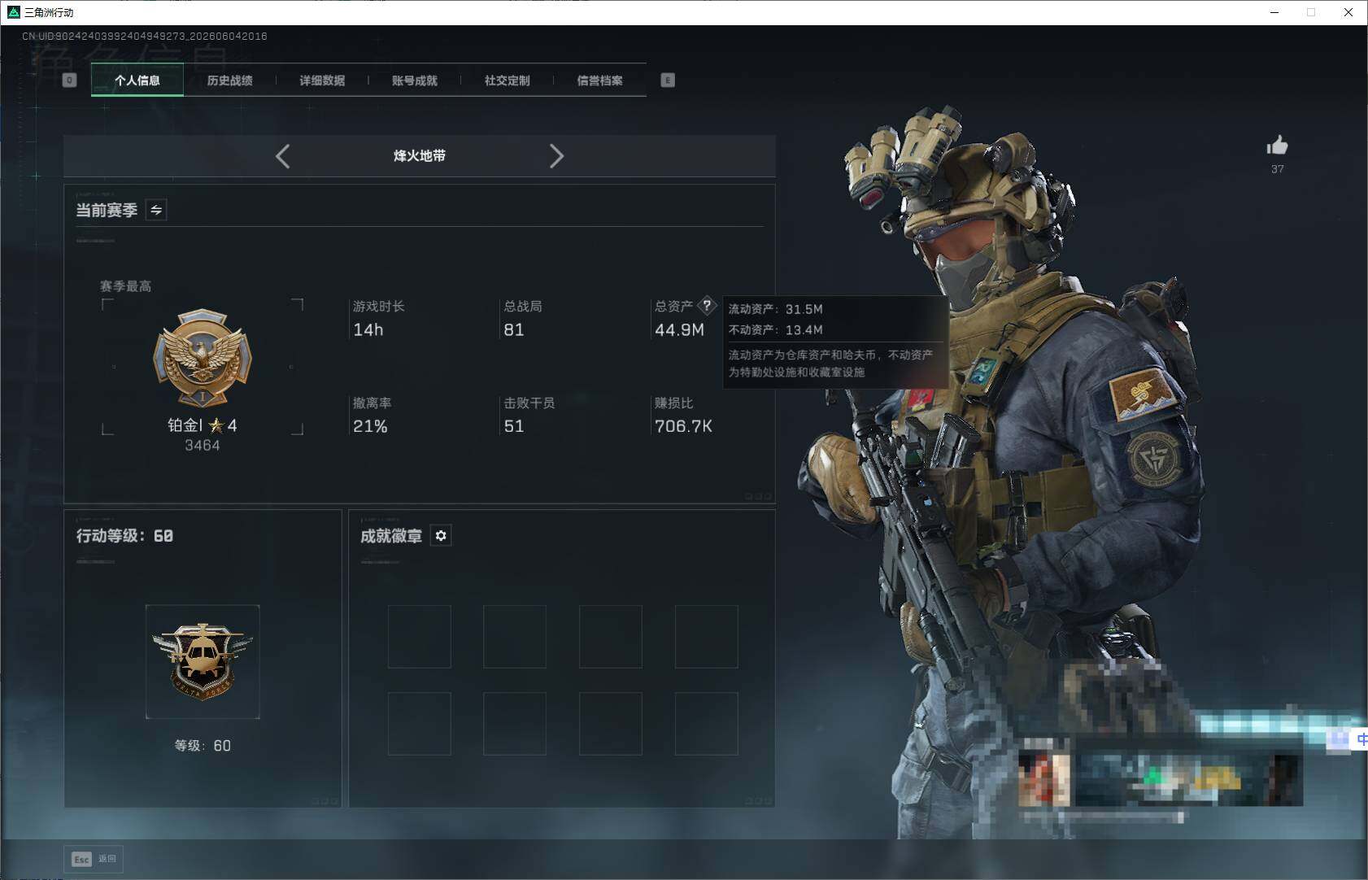
Task: Click the Q key hint icon before tabs
Action: click(69, 81)
